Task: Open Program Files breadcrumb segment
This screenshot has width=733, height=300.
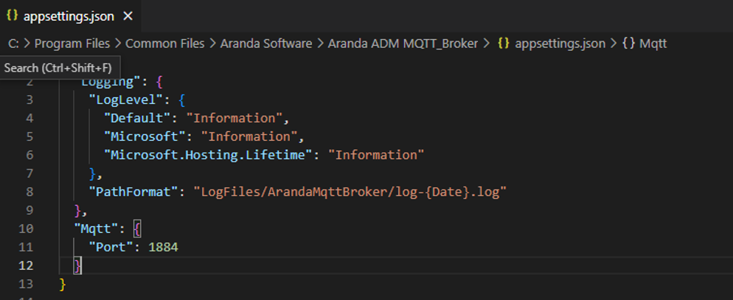Action: pos(72,44)
